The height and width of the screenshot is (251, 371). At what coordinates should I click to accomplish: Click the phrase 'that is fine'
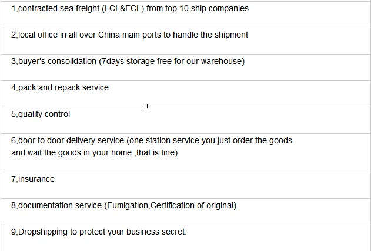point(156,152)
